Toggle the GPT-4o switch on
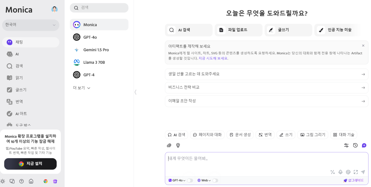 [190, 180]
